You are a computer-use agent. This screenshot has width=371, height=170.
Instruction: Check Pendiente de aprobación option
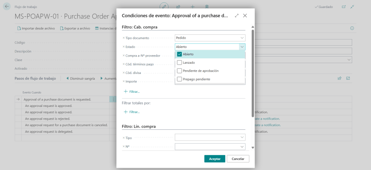179,71
